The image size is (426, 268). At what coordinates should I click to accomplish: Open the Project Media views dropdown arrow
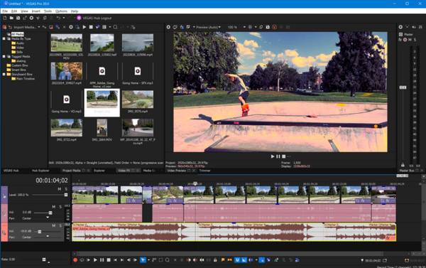(x=110, y=27)
